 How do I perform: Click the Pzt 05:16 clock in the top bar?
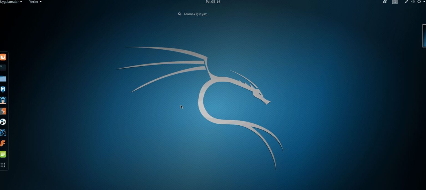213,2
